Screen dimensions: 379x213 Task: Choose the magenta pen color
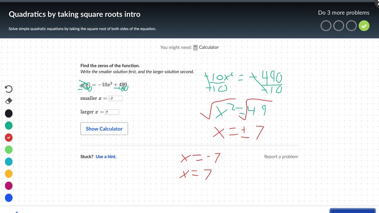(9, 186)
